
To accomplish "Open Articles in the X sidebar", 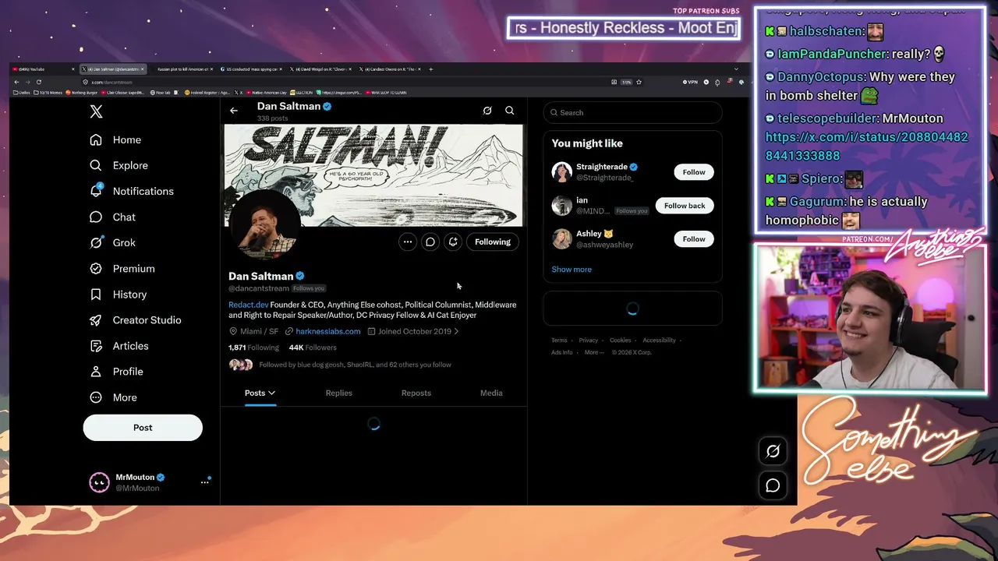I will [119, 345].
